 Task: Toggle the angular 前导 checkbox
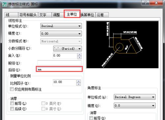[91, 118]
